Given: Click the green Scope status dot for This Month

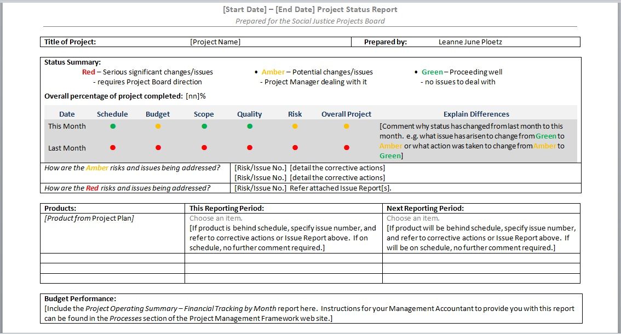Looking at the screenshot, I should pos(204,126).
